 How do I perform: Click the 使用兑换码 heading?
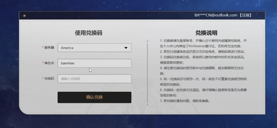tap(88, 33)
